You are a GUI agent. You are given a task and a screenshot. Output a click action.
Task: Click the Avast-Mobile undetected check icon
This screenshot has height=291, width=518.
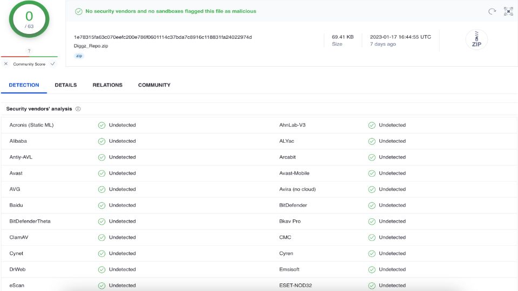coord(372,174)
